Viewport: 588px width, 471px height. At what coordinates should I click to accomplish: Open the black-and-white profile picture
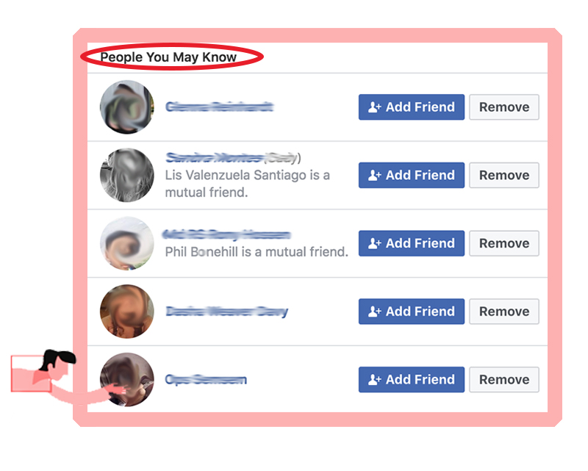click(126, 175)
